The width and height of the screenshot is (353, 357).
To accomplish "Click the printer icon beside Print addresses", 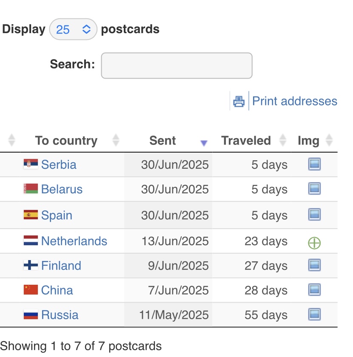I will tap(239, 101).
